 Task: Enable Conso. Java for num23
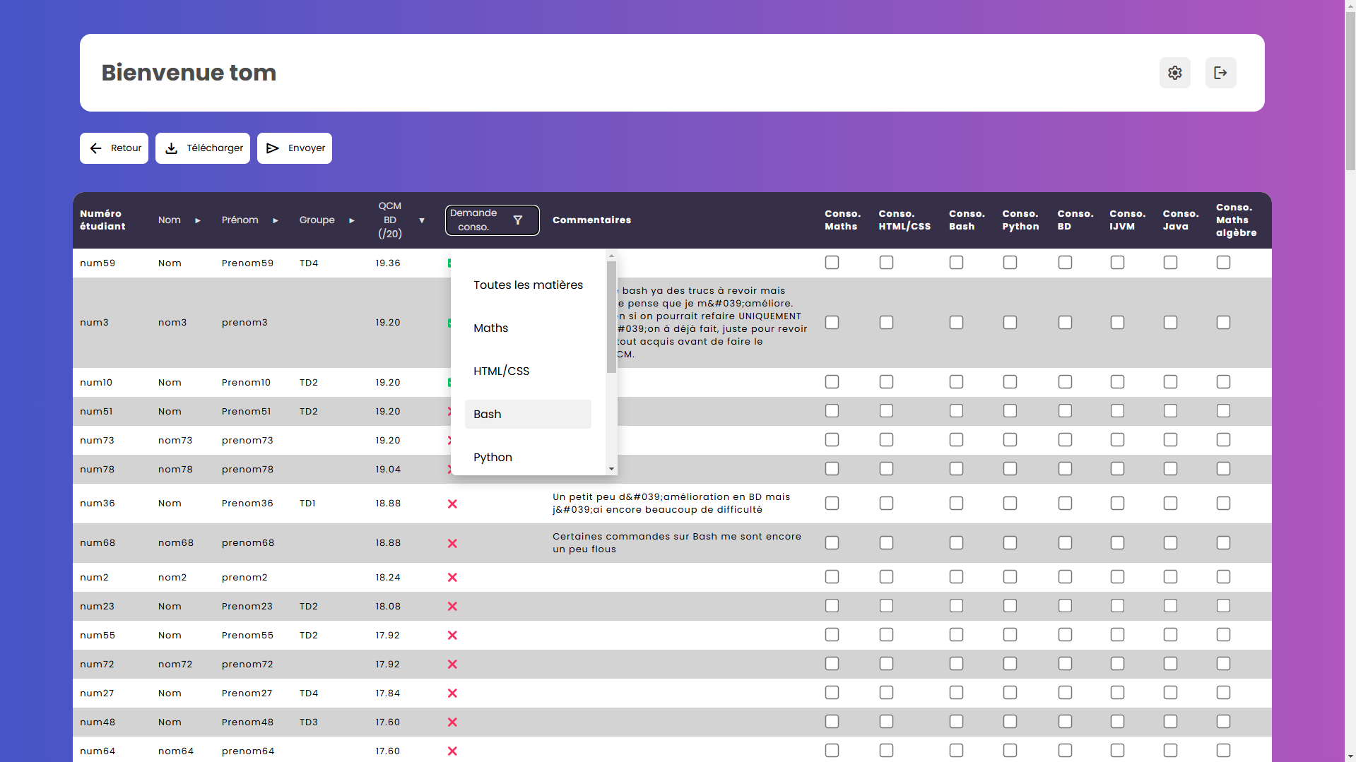point(1170,606)
